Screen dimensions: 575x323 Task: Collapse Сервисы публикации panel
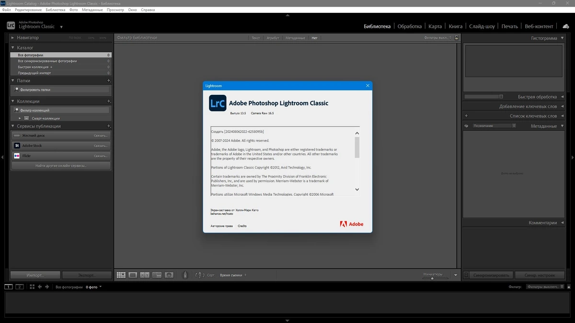pos(13,126)
